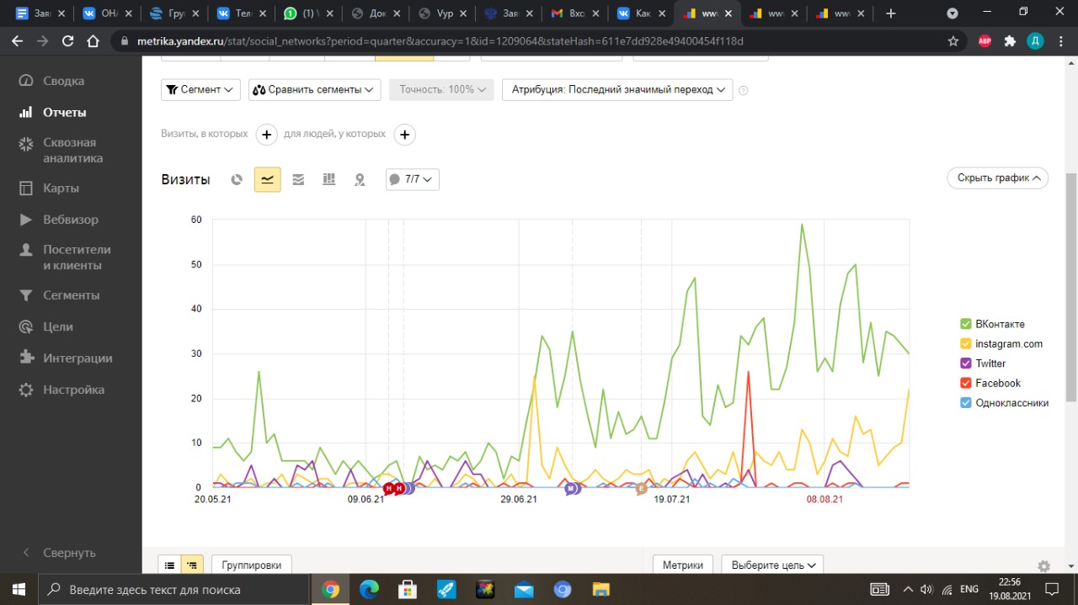Switch to the WhatsApp tab
The height and width of the screenshot is (605, 1078).
(x=309, y=13)
